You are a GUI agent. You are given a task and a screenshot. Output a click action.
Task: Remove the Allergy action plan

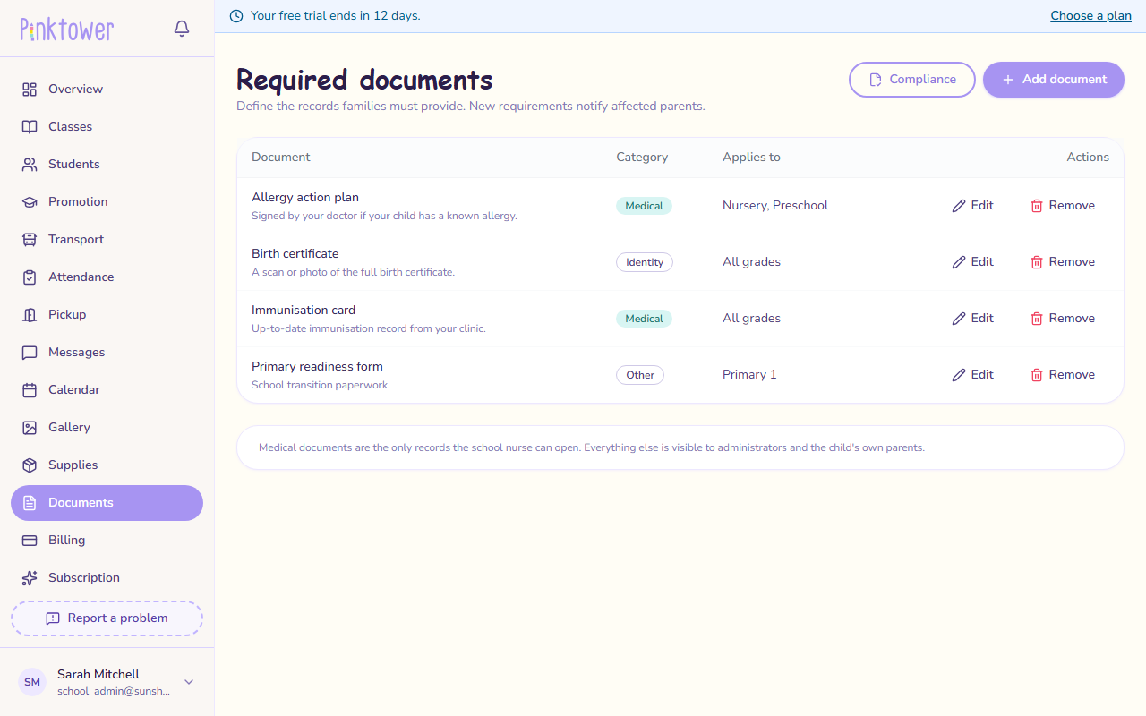point(1062,206)
